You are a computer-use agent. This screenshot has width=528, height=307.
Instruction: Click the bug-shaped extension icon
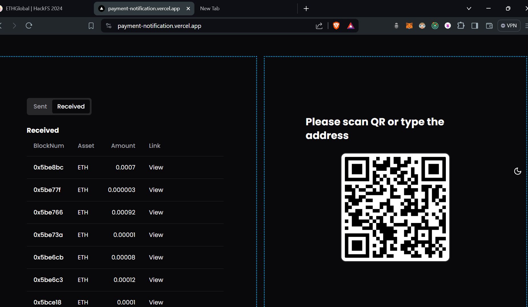pyautogui.click(x=396, y=26)
